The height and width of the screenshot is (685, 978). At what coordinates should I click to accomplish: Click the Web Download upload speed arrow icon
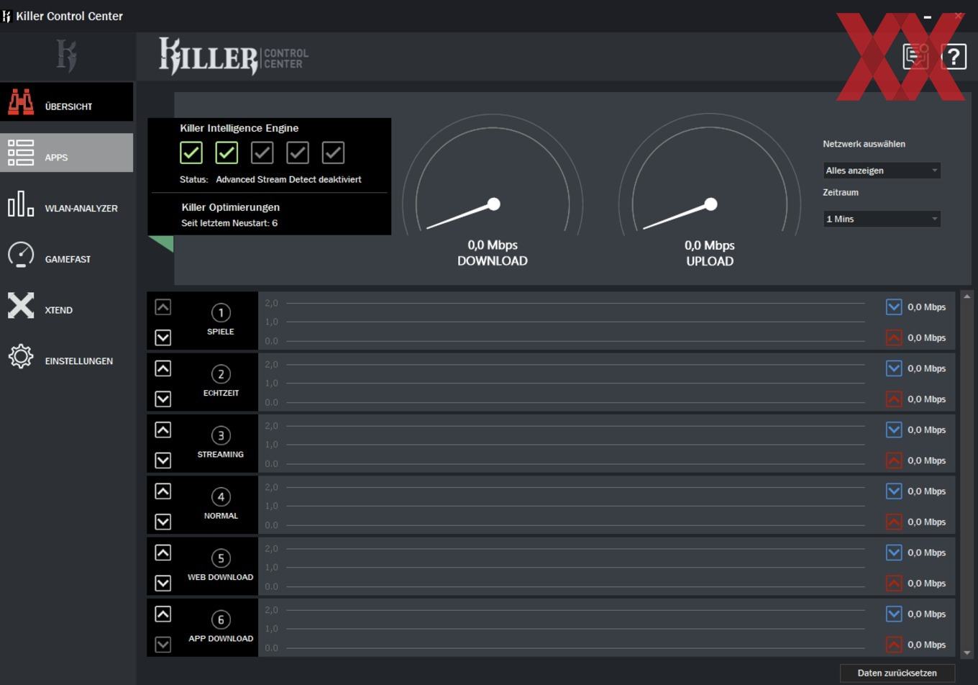pos(894,583)
